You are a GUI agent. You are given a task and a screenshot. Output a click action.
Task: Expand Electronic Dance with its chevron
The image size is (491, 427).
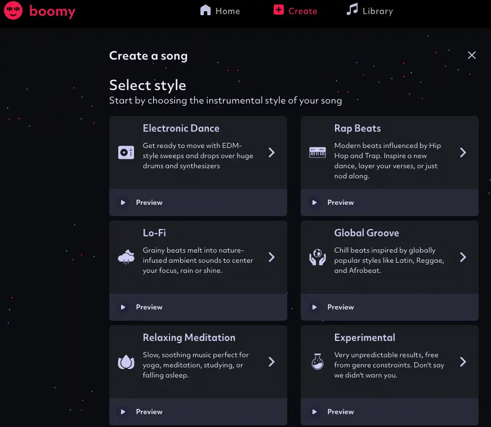pyautogui.click(x=271, y=152)
